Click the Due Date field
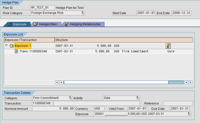 [x=180, y=109]
